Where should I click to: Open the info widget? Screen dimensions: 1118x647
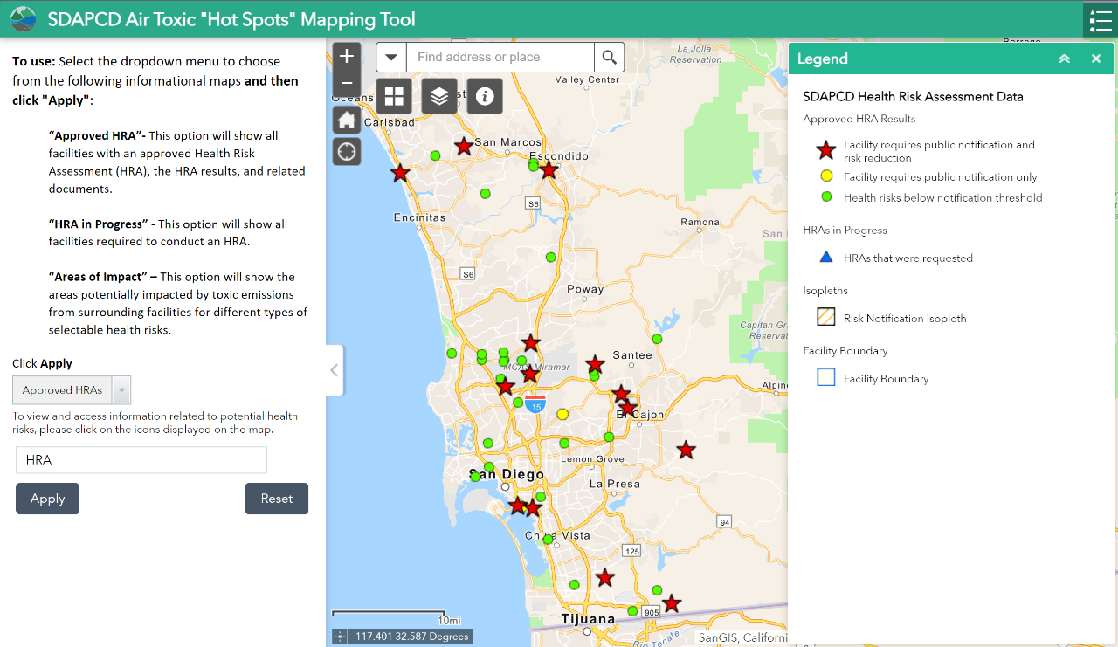(485, 96)
